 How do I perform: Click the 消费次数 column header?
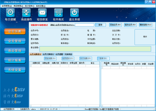(55, 63)
